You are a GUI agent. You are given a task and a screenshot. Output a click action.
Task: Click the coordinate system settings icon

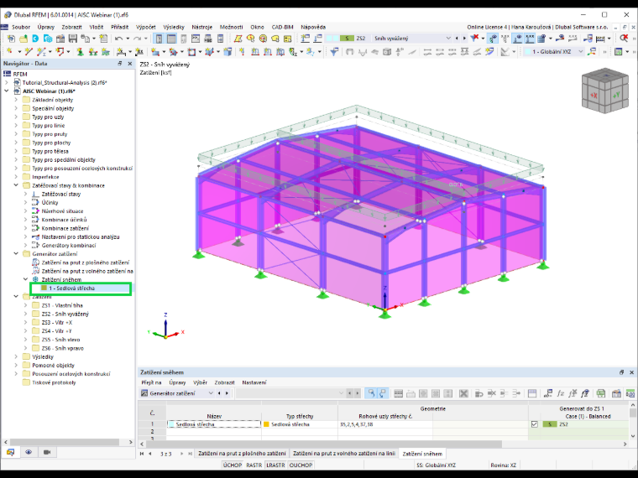(592, 52)
